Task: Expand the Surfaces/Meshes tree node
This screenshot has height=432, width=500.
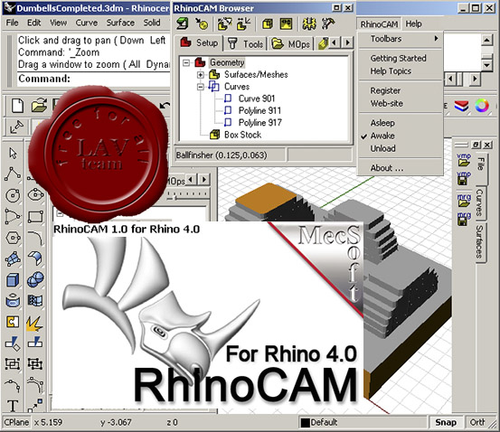Action: pos(201,75)
